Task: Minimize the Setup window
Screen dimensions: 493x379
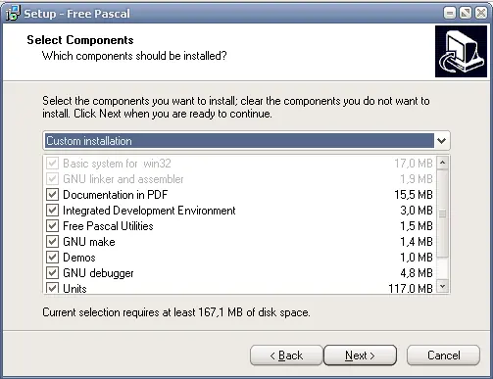Action: tap(450, 13)
